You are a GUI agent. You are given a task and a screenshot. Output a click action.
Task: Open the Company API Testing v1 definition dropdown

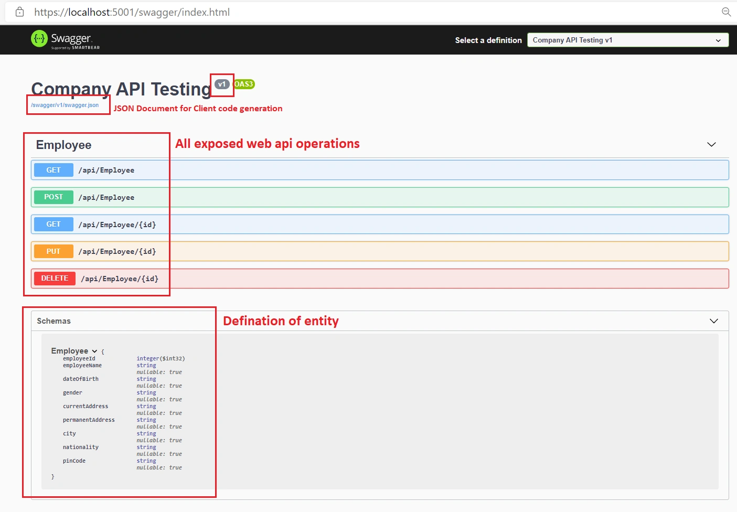pos(628,40)
